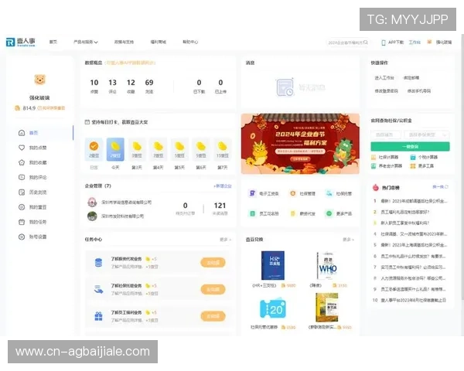Open 我的评论 comment icon in sidebar
This screenshot has width=464, height=371.
(x=22, y=177)
